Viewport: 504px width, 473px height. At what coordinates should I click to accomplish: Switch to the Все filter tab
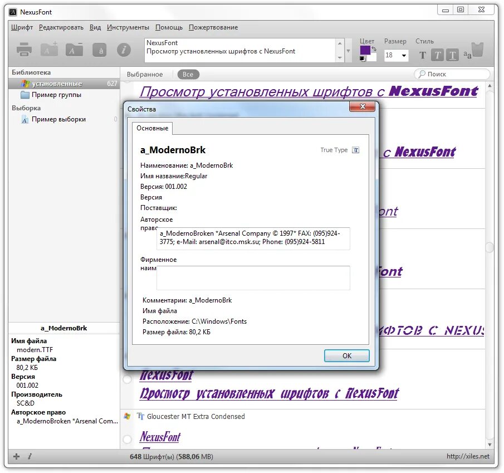click(x=188, y=74)
